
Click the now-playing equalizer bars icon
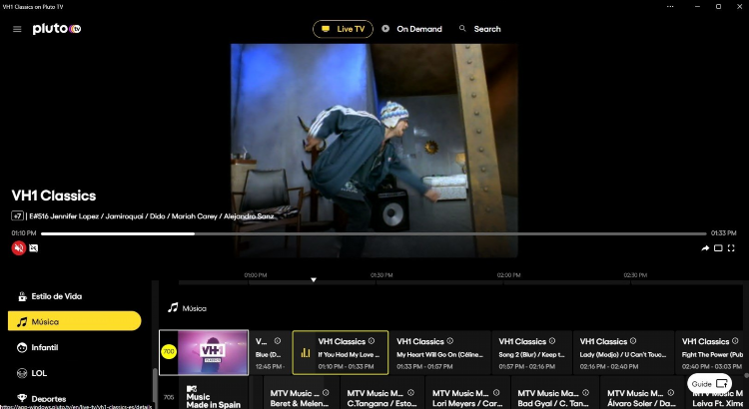click(x=306, y=353)
